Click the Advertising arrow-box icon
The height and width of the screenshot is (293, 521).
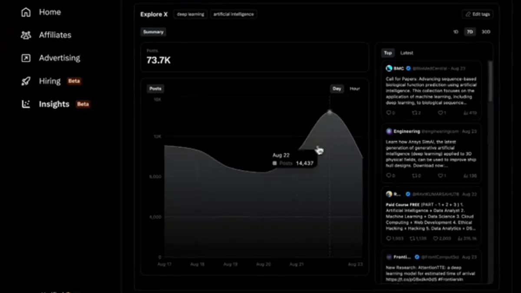pyautogui.click(x=26, y=58)
